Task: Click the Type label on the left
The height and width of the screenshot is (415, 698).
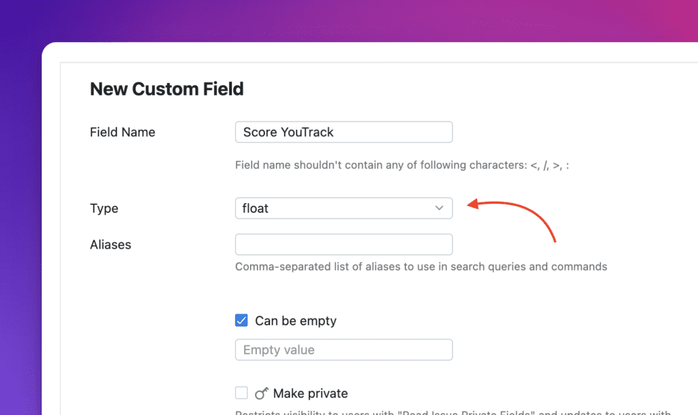Action: [104, 208]
